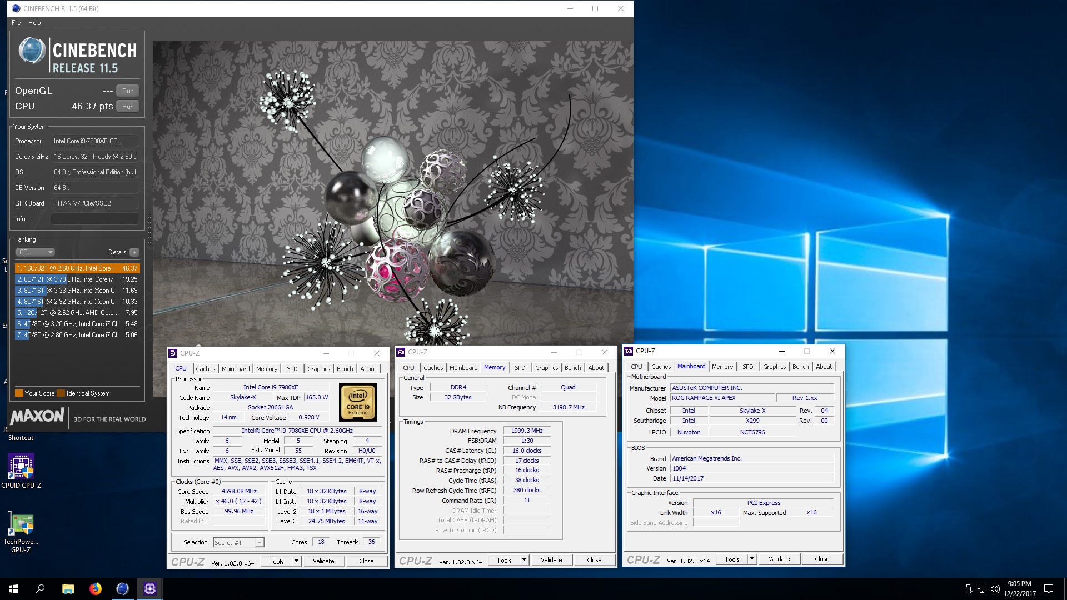This screenshot has width=1067, height=600.
Task: Open TechPowerUp GPU-Z desktop shortcut
Action: [21, 532]
